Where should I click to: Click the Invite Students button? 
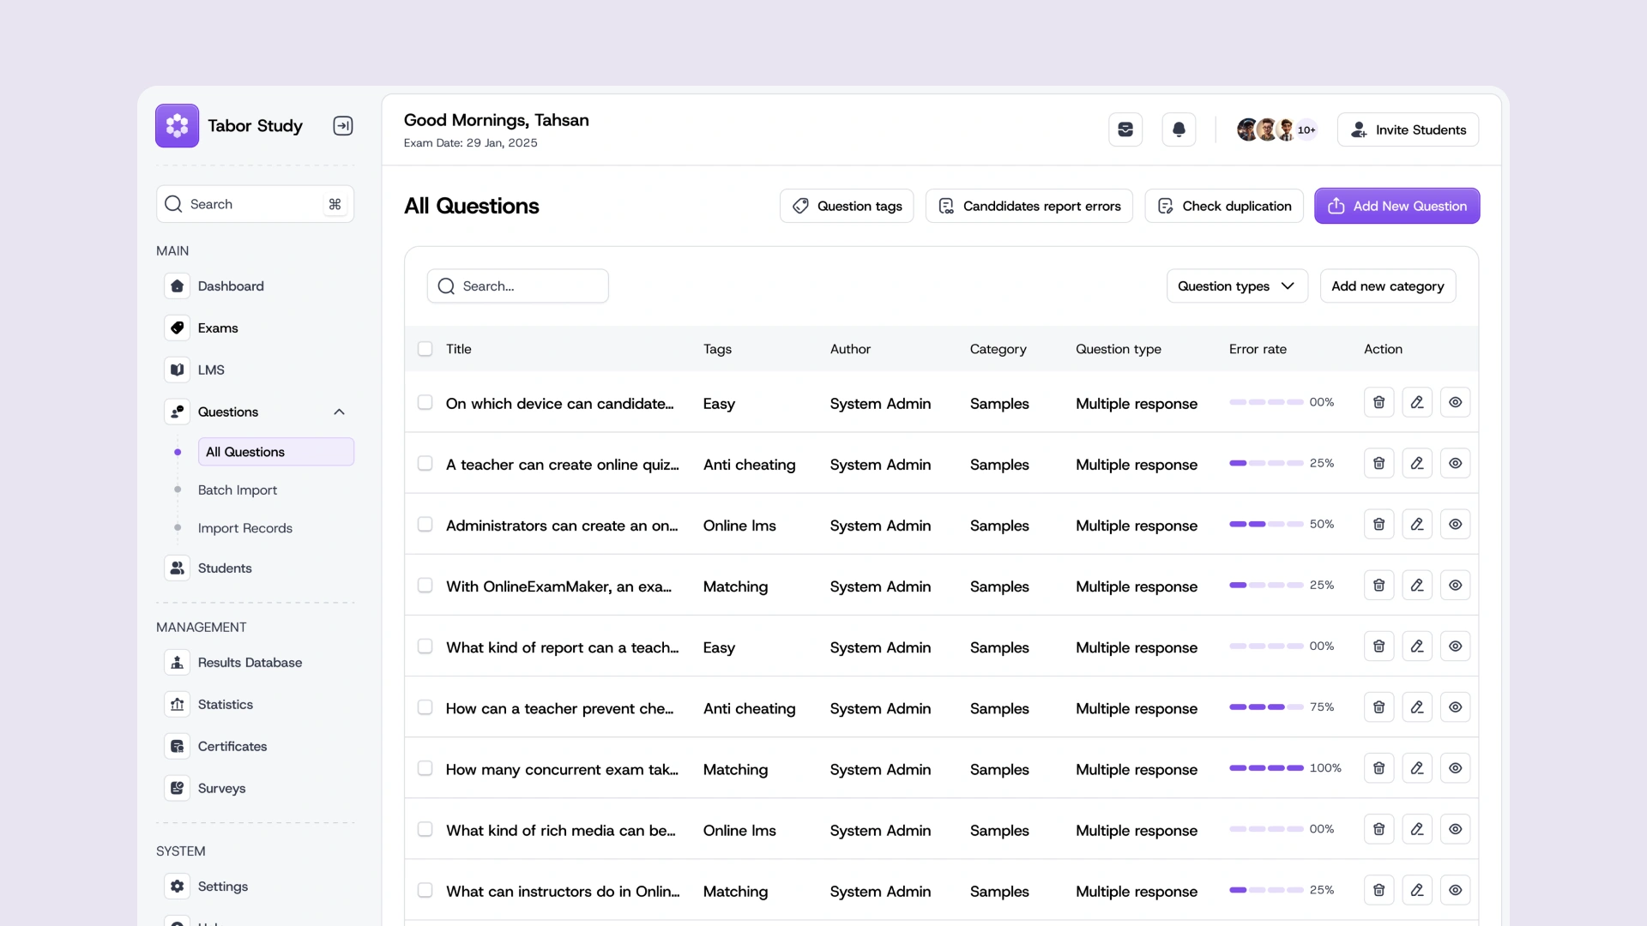pos(1408,129)
